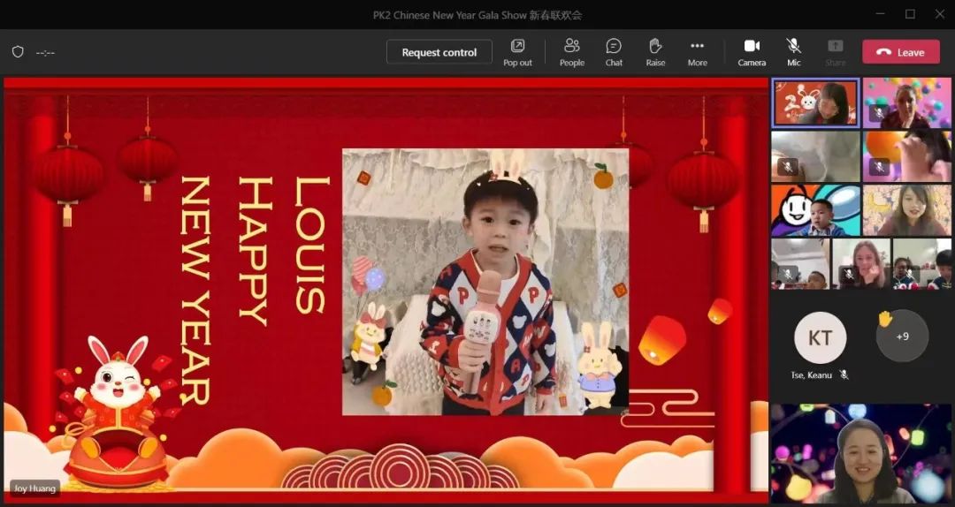Minimize the meeting window
Viewport: 955px width, 507px height.
(880, 14)
